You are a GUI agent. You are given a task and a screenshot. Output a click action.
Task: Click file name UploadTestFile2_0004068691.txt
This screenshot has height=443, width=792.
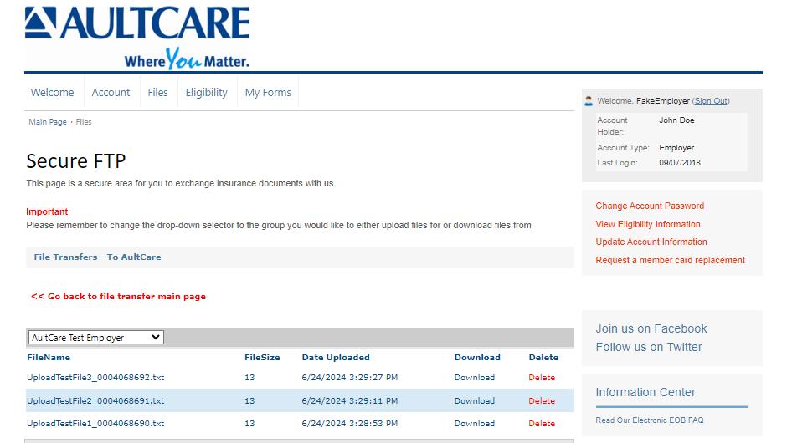pyautogui.click(x=95, y=400)
